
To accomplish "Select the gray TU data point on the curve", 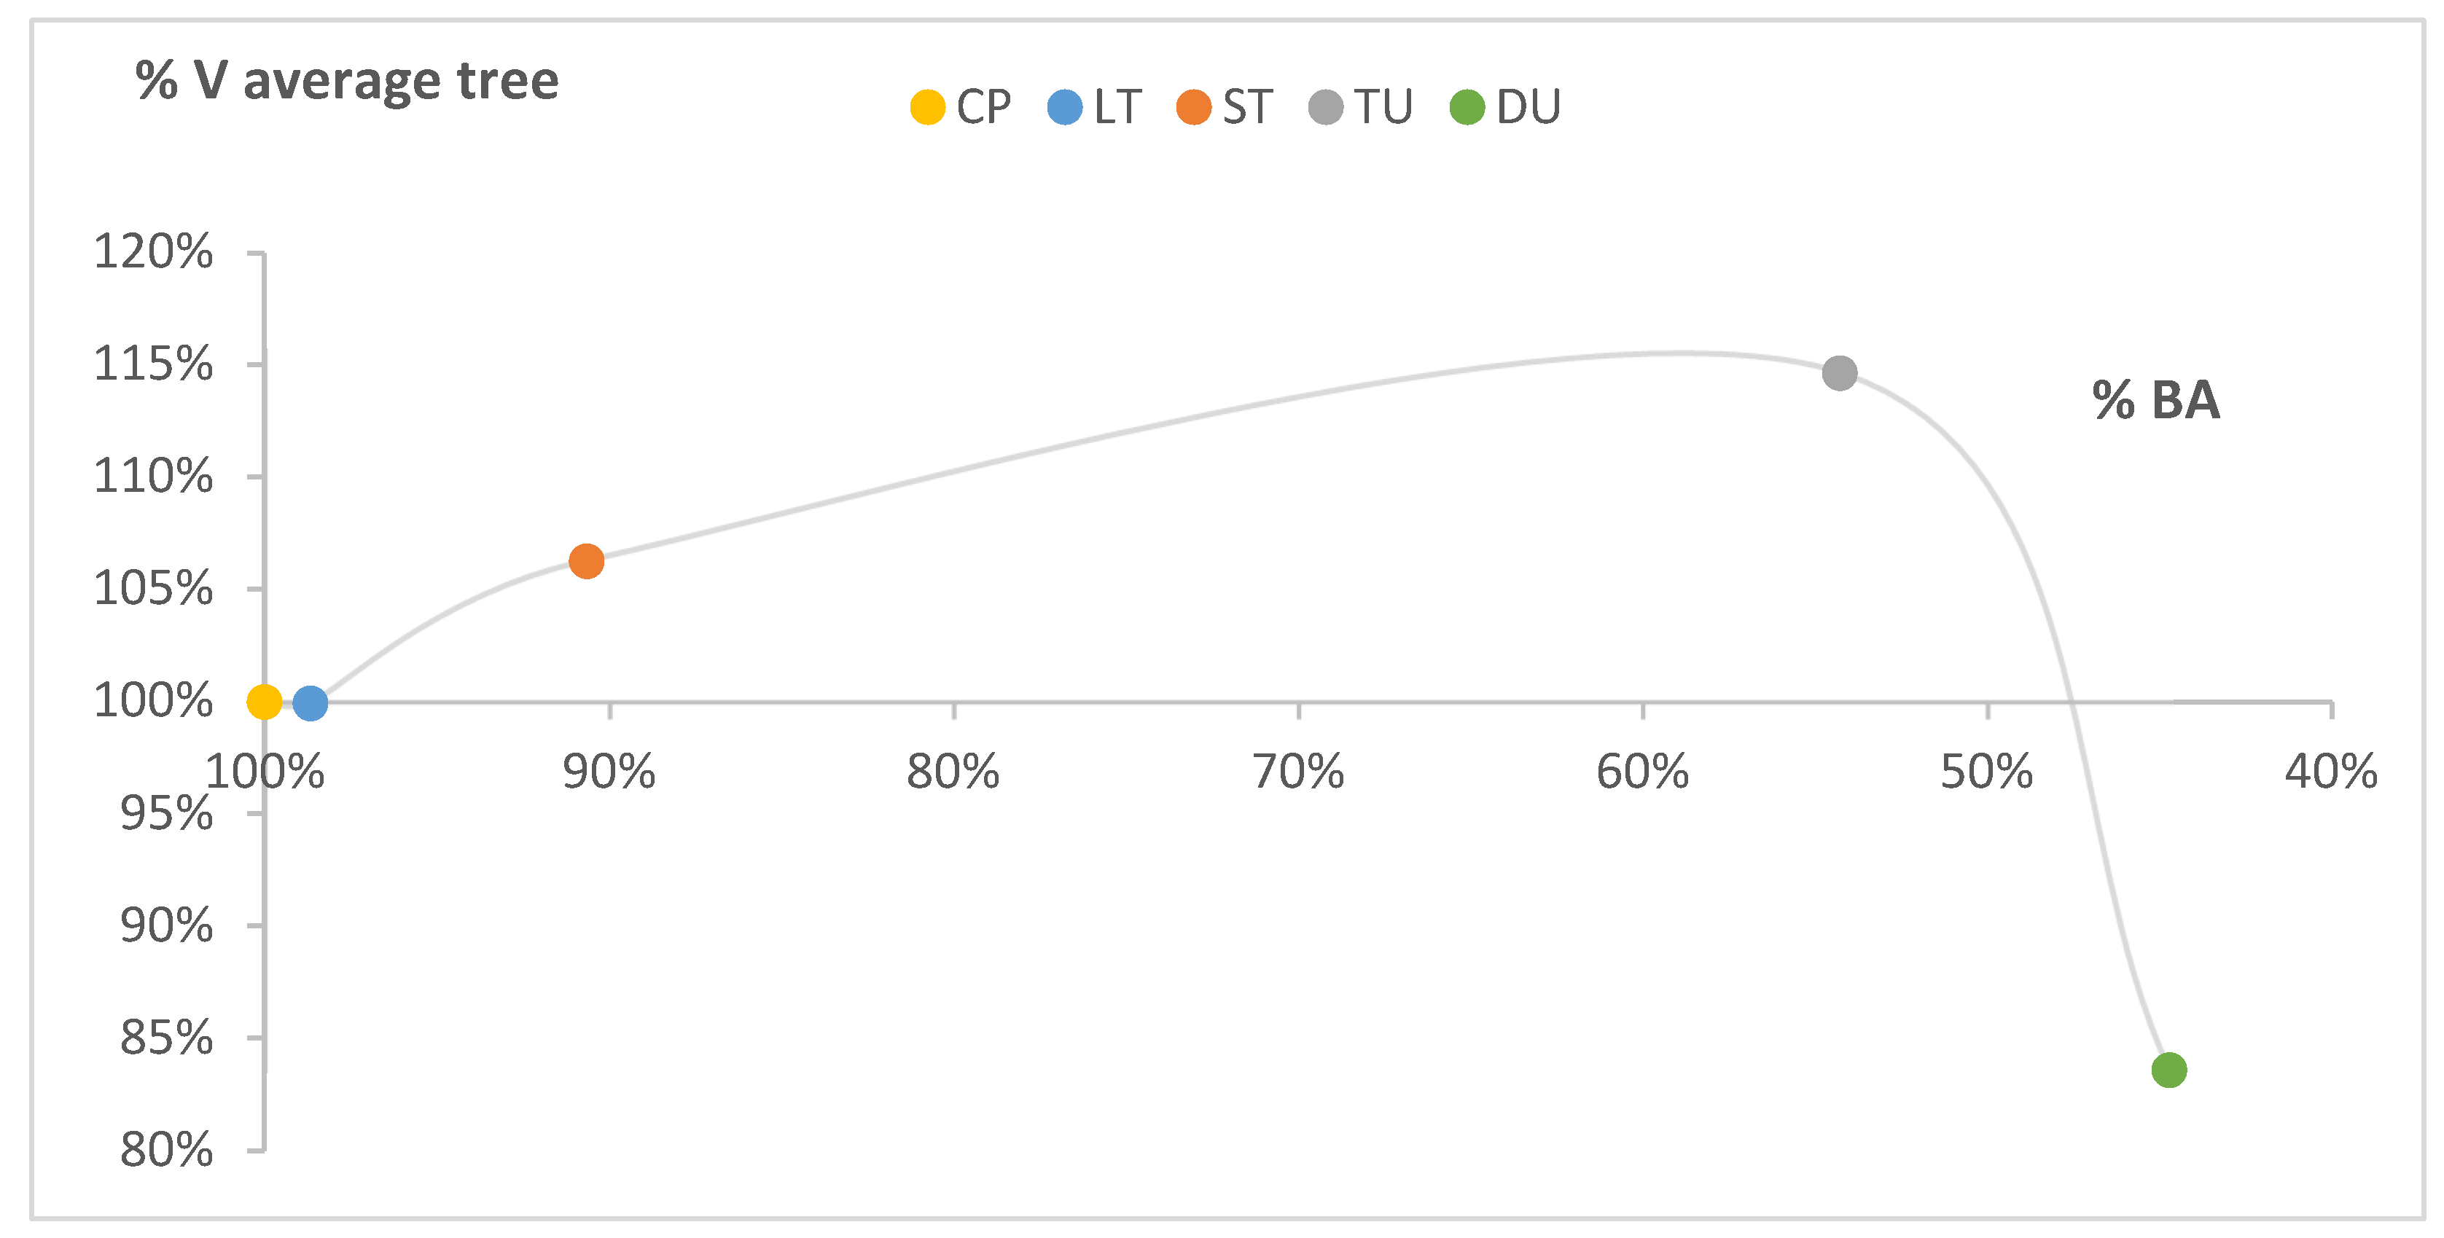I will tap(1840, 373).
